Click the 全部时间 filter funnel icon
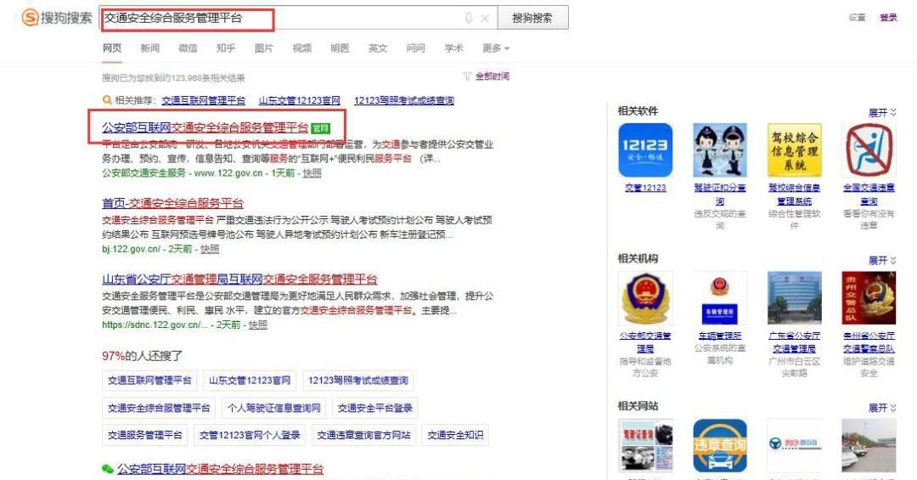917x480 pixels. (x=467, y=76)
